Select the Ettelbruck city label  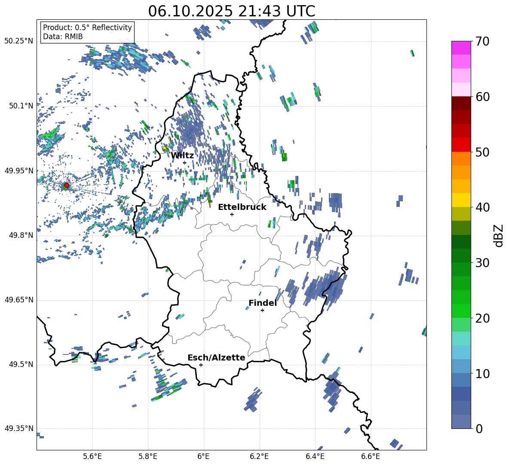242,207
